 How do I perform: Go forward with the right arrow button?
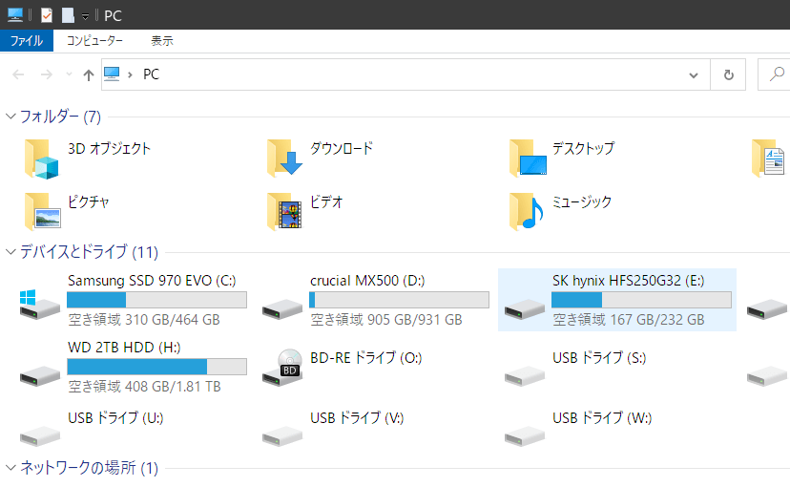pos(47,74)
